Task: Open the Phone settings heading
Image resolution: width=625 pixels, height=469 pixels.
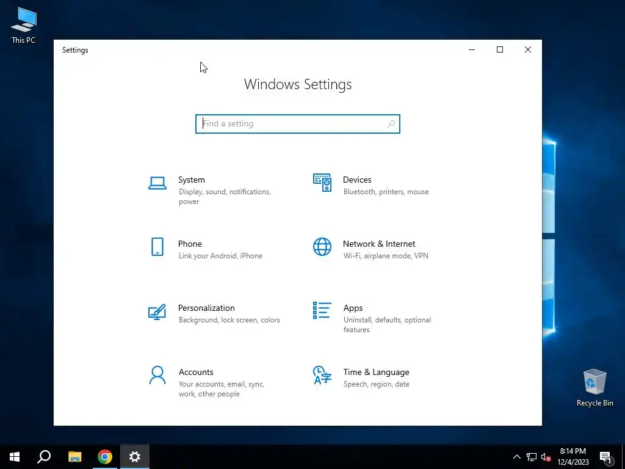Action: coord(190,244)
